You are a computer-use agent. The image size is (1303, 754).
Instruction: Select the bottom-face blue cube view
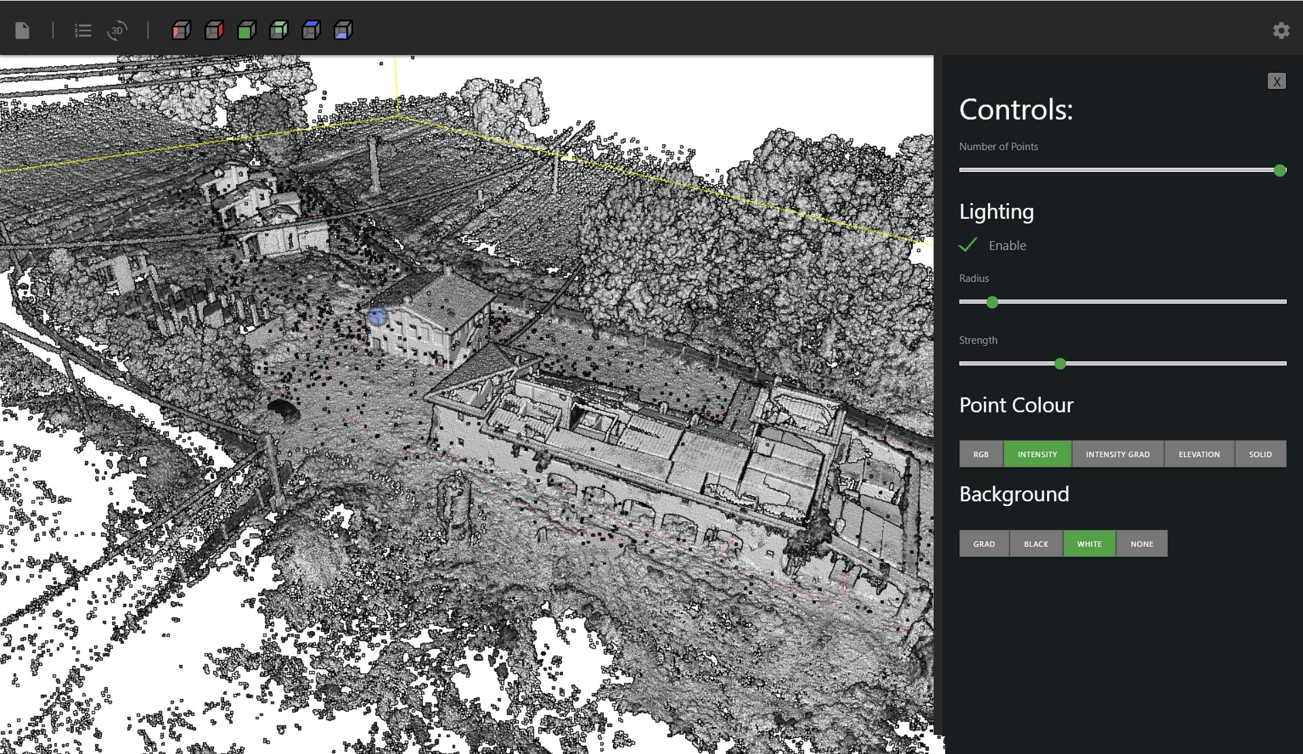[344, 31]
